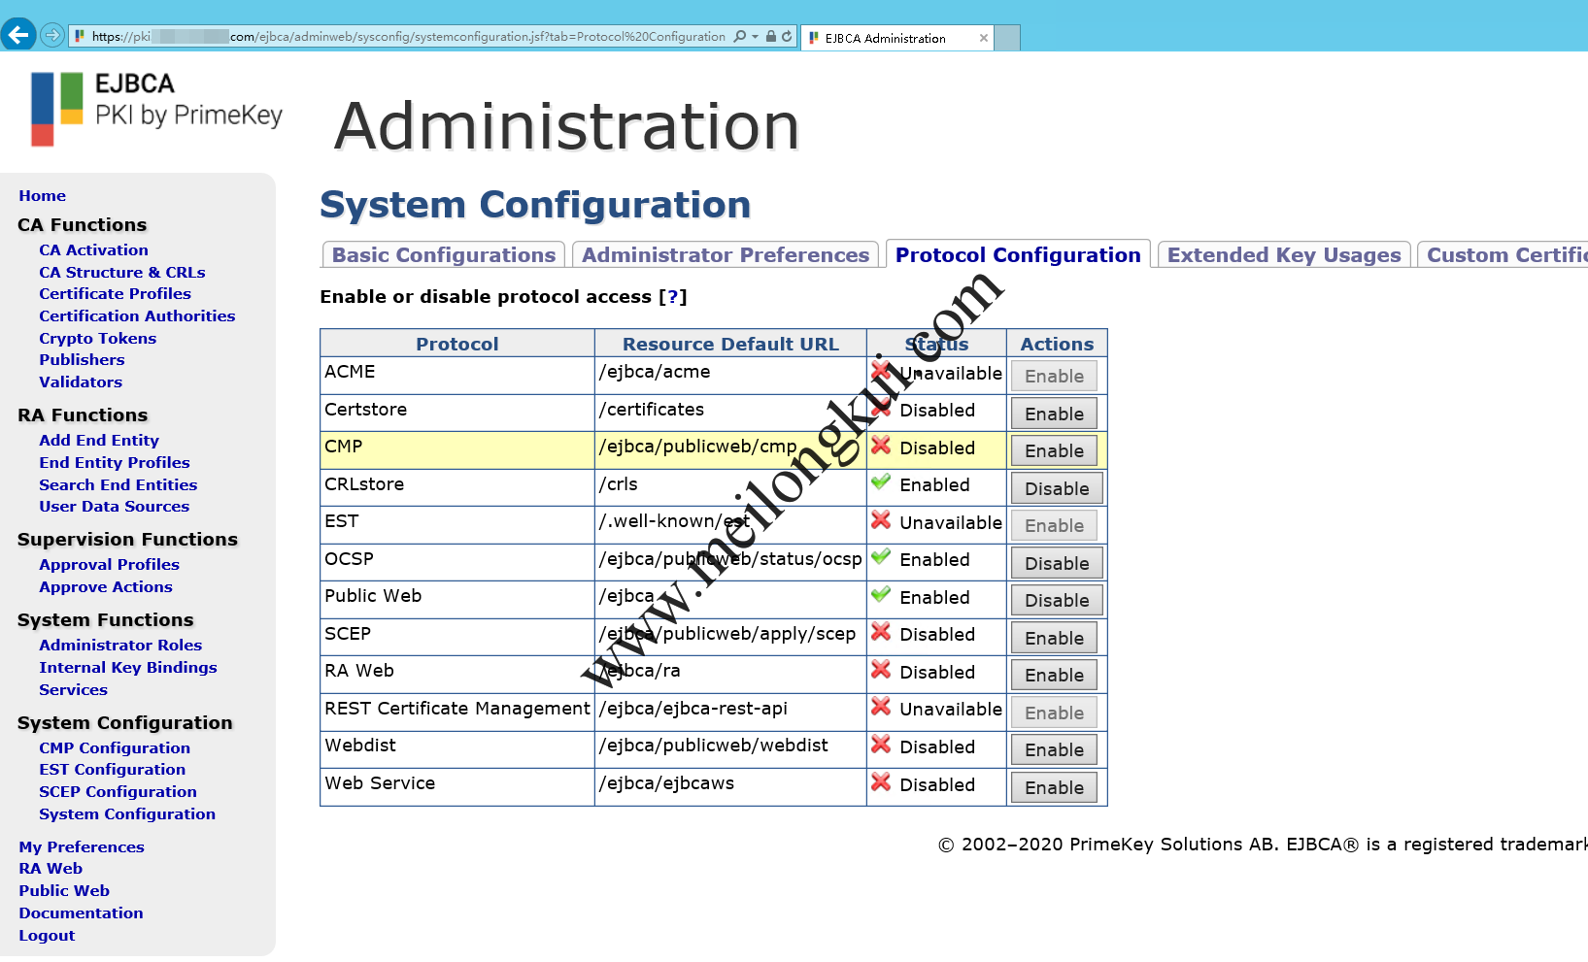Open Approve Actions
The image size is (1588, 962).
[106, 586]
